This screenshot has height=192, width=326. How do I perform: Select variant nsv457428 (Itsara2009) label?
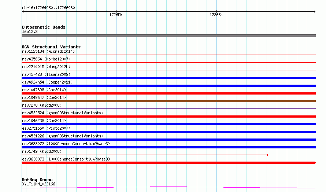click(46, 74)
